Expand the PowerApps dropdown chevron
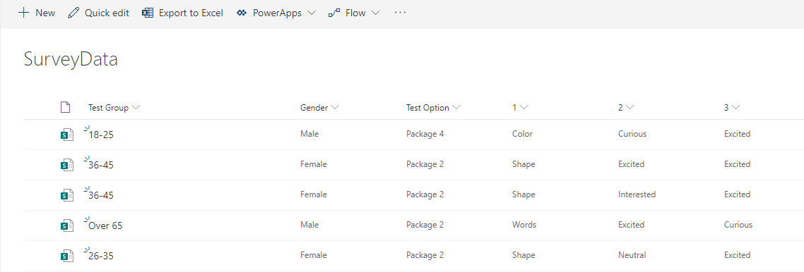Viewport: 804px width, 272px height. [312, 13]
